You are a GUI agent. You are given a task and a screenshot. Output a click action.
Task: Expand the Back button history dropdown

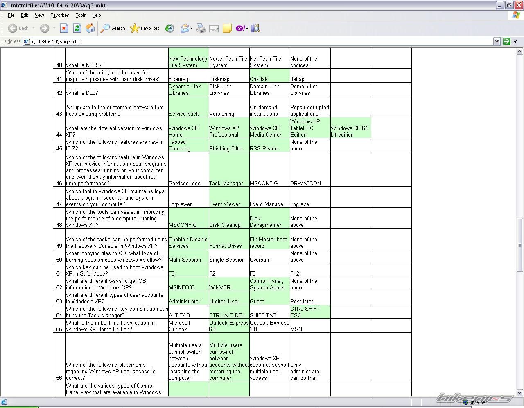pos(33,28)
